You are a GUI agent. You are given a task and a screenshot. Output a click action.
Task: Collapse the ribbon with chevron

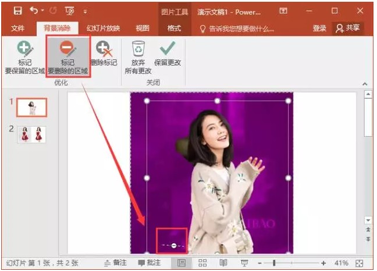(x=365, y=84)
